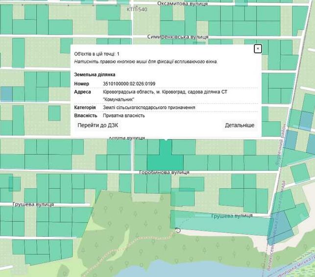Screen dimensions: 315x277
Task: Select the cadastral number 3510100000:02:026:0199
Action: (x=129, y=84)
